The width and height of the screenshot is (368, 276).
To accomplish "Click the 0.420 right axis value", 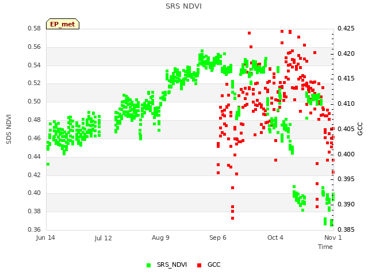I will [346, 53].
